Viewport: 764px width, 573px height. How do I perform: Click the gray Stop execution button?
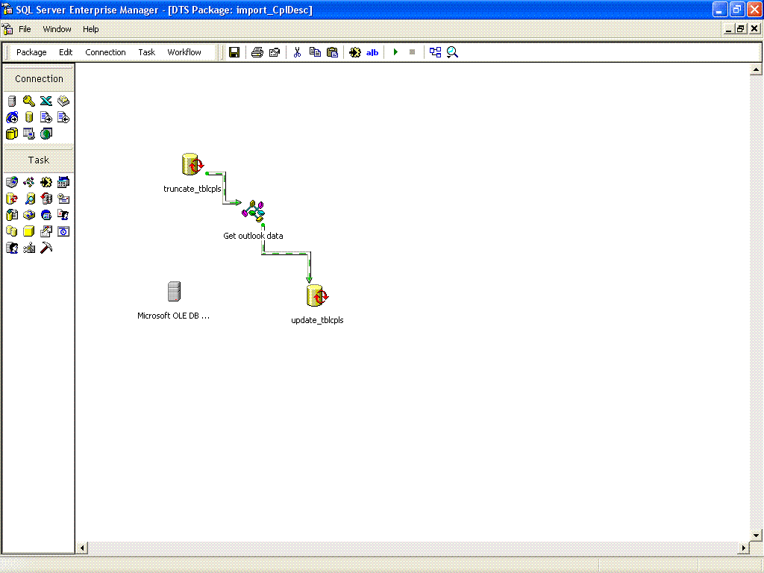coord(412,52)
